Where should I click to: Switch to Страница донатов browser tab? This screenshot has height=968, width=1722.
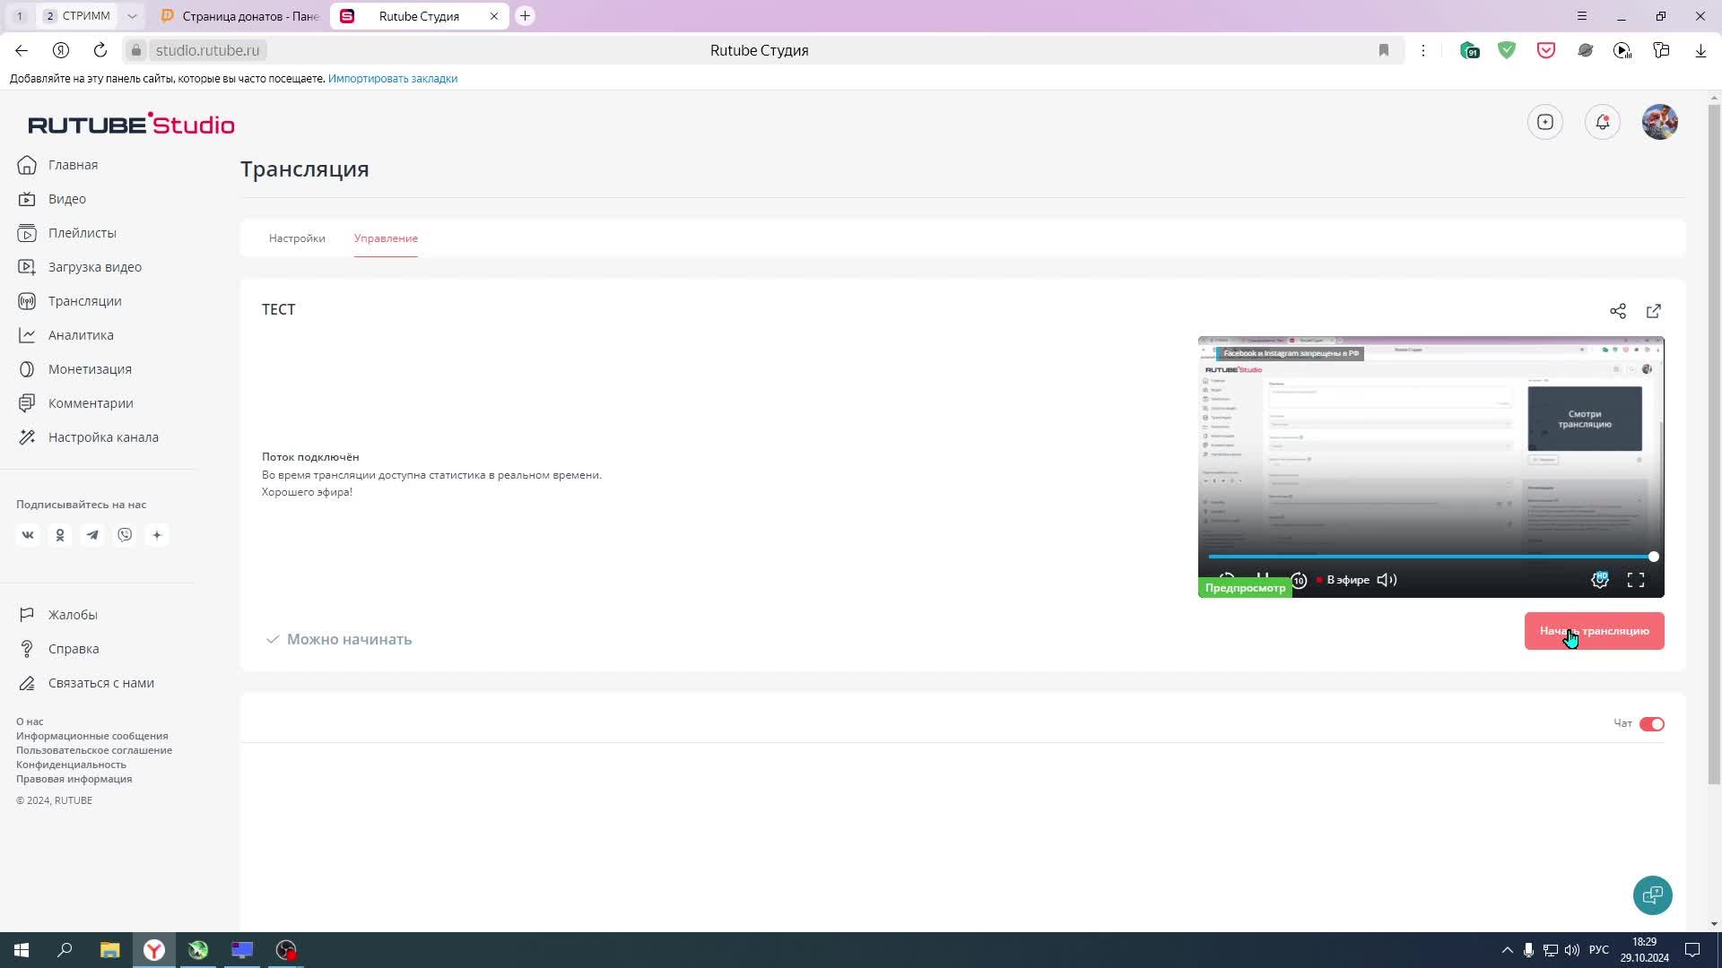pos(240,16)
